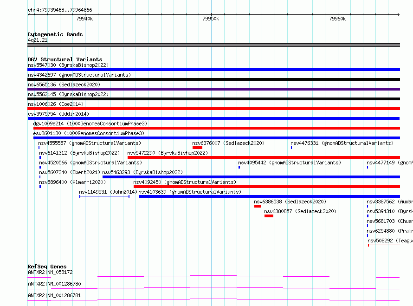413x306 pixels.
Task: Click the 79950k ruler position
Action: tap(211, 19)
